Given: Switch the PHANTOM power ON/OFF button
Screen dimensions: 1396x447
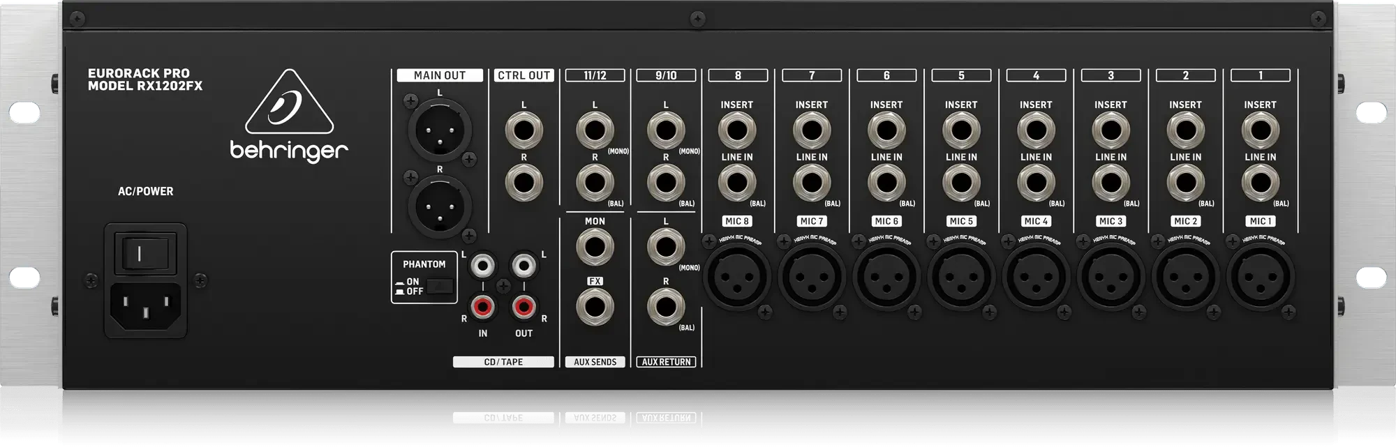Looking at the screenshot, I should [440, 286].
